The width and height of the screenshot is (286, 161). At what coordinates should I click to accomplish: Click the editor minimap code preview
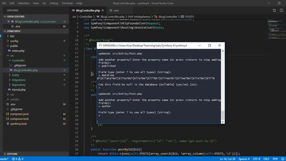(277, 29)
